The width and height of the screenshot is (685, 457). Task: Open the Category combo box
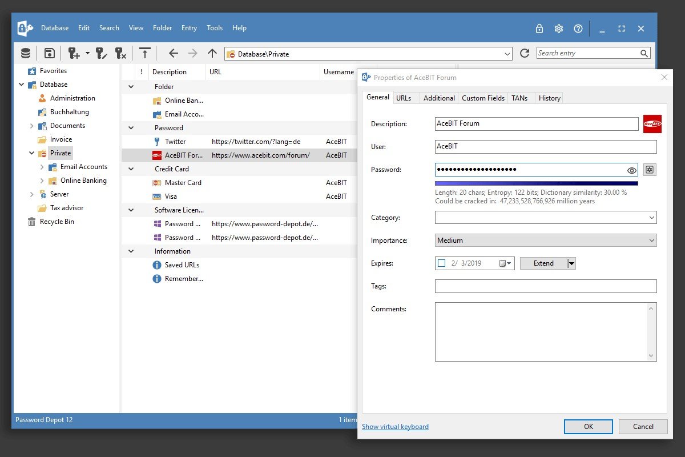(546, 218)
